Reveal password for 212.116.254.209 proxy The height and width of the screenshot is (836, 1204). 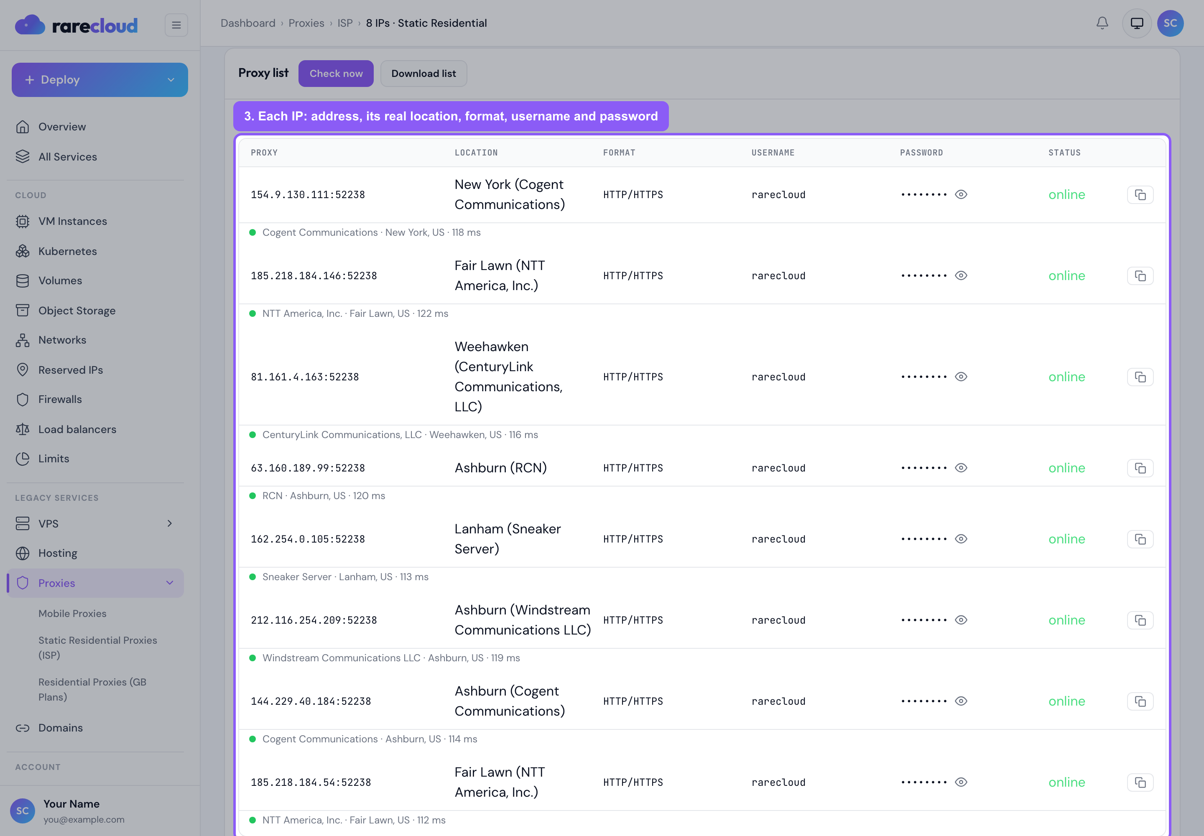click(x=961, y=620)
